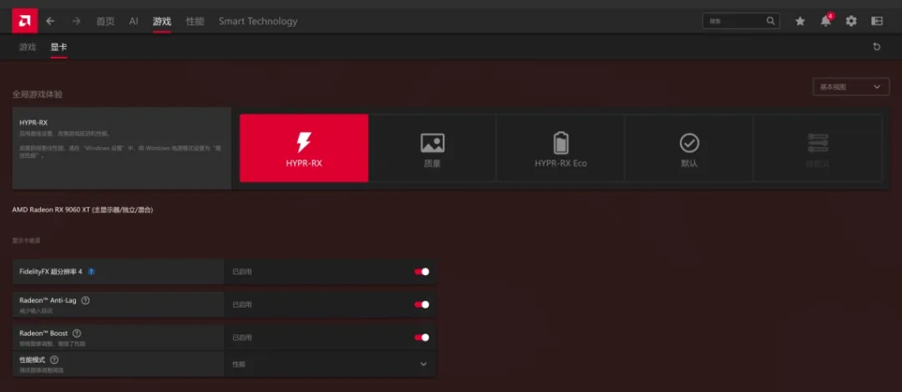Select the 质量 profile tile
Viewport: 902px width, 392px height.
(x=432, y=148)
